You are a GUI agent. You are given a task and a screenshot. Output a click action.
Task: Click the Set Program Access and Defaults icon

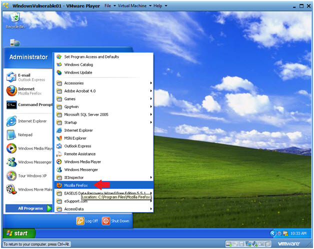coord(59,56)
